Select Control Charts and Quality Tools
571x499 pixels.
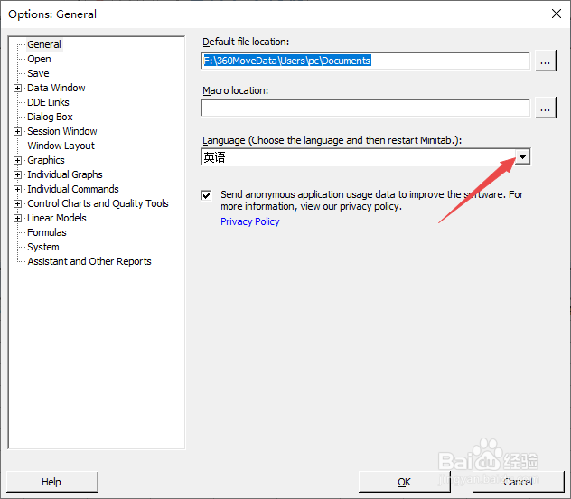click(x=98, y=203)
